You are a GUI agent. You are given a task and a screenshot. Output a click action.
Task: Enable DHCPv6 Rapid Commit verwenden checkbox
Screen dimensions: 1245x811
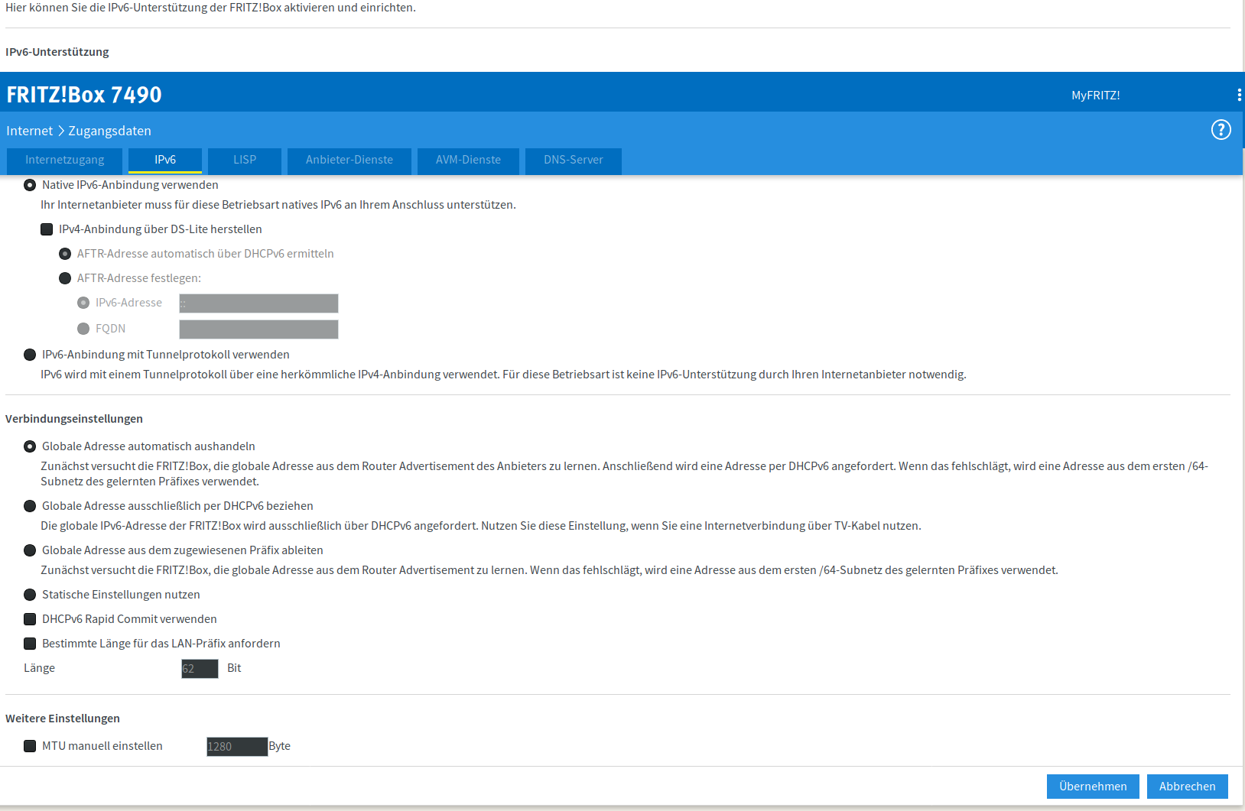click(30, 619)
